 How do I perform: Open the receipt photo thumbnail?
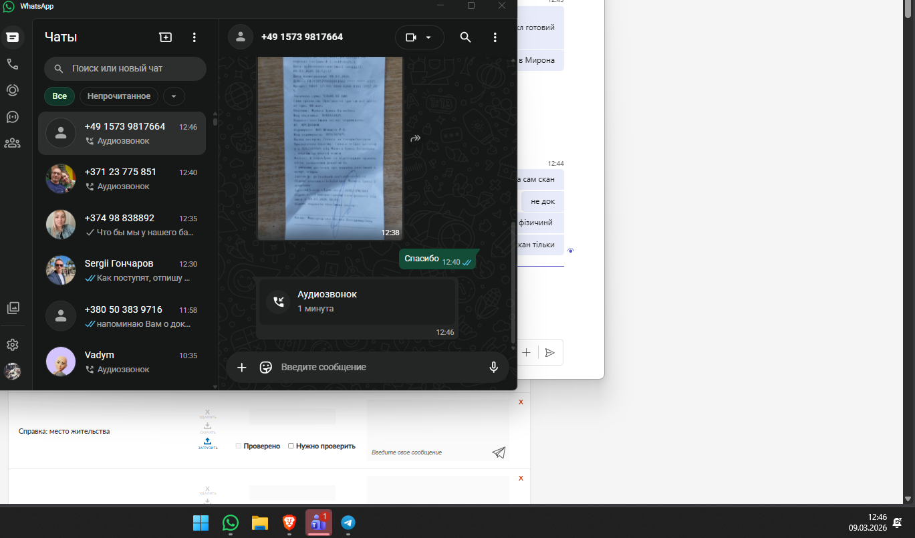pyautogui.click(x=330, y=148)
